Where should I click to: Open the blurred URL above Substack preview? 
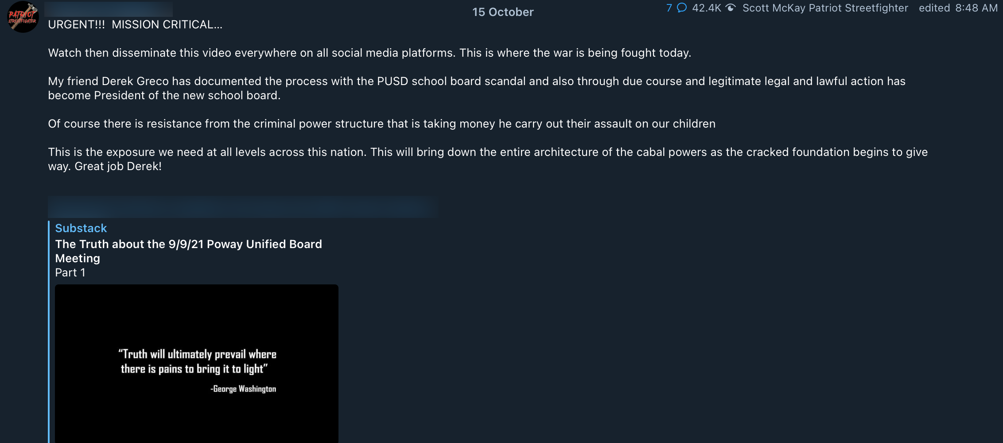[x=243, y=207]
